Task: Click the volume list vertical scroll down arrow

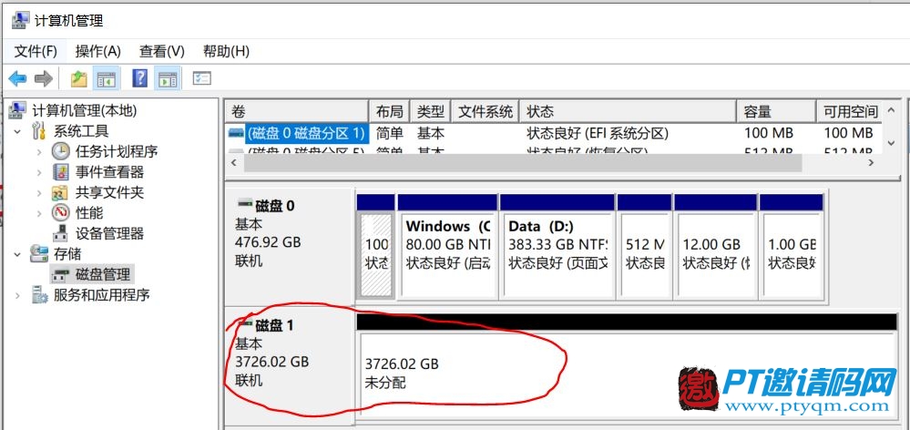Action: 892,142
